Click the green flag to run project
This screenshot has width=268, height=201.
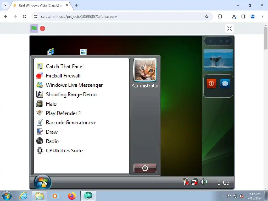pyautogui.click(x=34, y=29)
